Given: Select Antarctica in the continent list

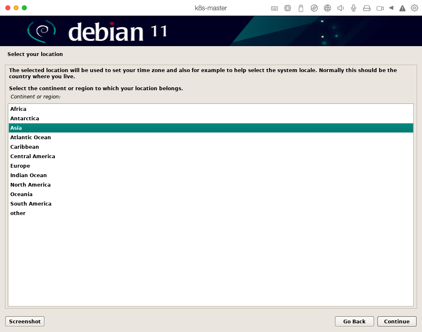Looking at the screenshot, I should tap(211, 118).
